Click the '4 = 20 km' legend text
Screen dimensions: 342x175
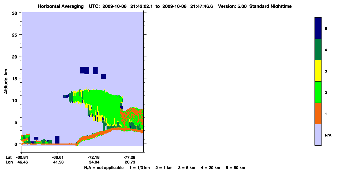211,168
